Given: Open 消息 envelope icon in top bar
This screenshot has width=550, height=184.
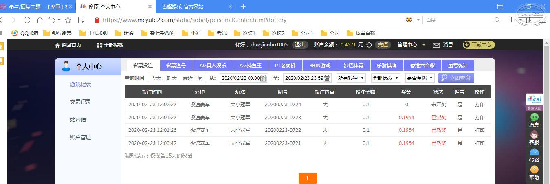Looking at the screenshot, I should click(x=436, y=45).
